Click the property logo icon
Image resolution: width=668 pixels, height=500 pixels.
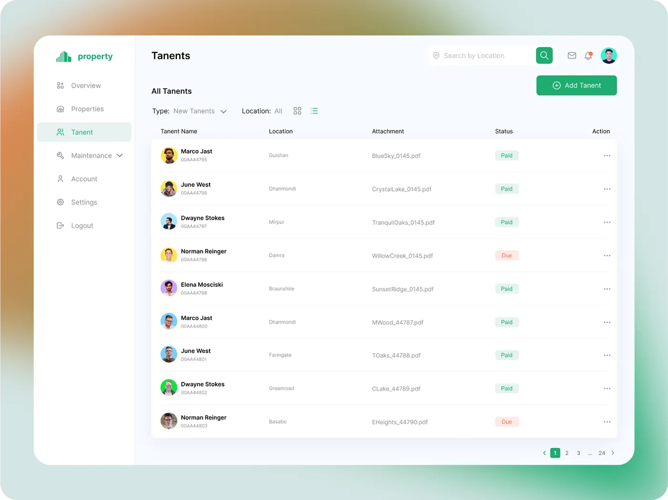[x=63, y=57]
